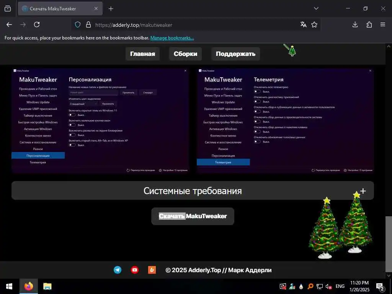The width and height of the screenshot is (392, 294).
Task: Open a new tab with plus button
Action: [111, 9]
